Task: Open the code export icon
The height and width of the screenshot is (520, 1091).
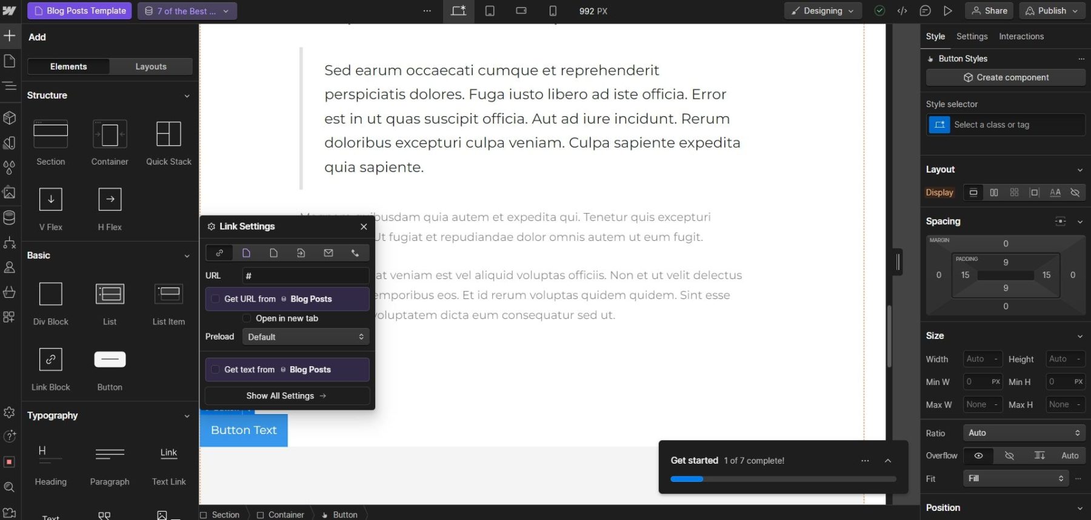Action: pyautogui.click(x=902, y=11)
